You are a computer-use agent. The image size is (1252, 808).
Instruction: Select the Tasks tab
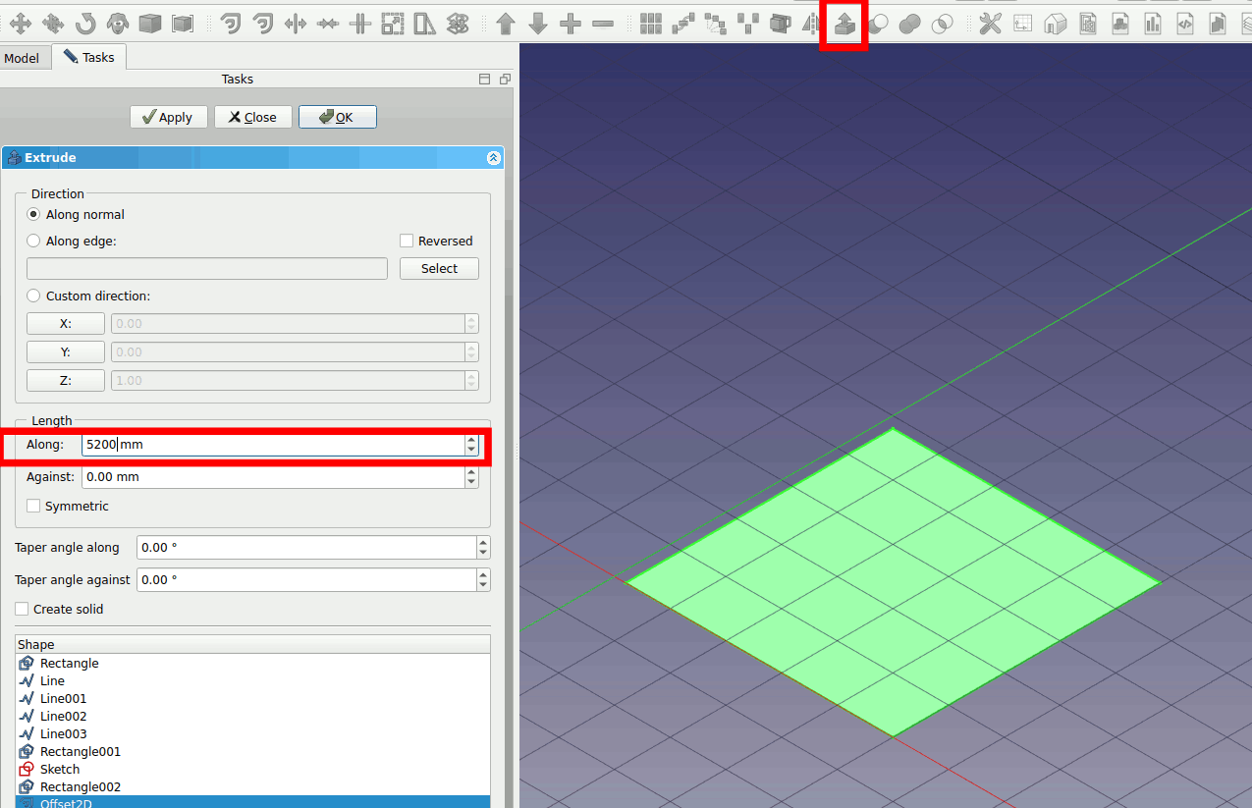(x=88, y=58)
